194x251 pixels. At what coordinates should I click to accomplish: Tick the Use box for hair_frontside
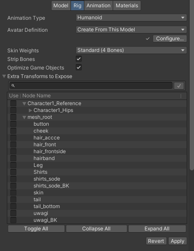[13, 151]
